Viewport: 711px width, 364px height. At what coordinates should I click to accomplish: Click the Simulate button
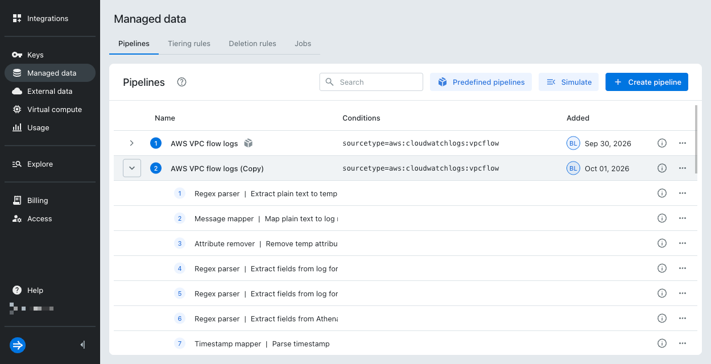tap(569, 82)
